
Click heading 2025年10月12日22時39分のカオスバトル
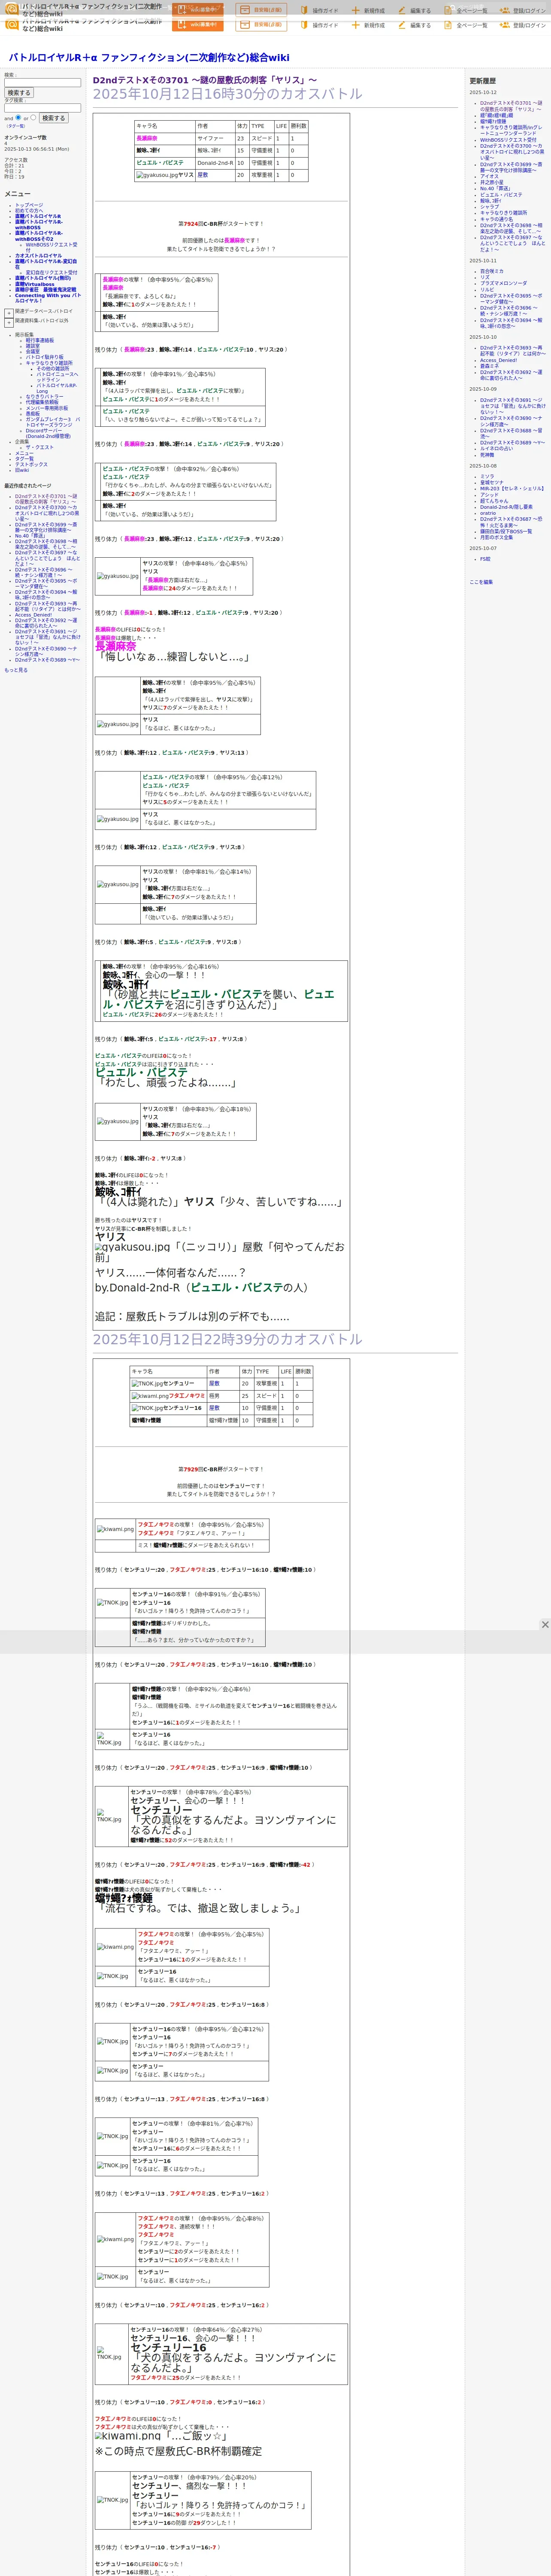pyautogui.click(x=227, y=1339)
